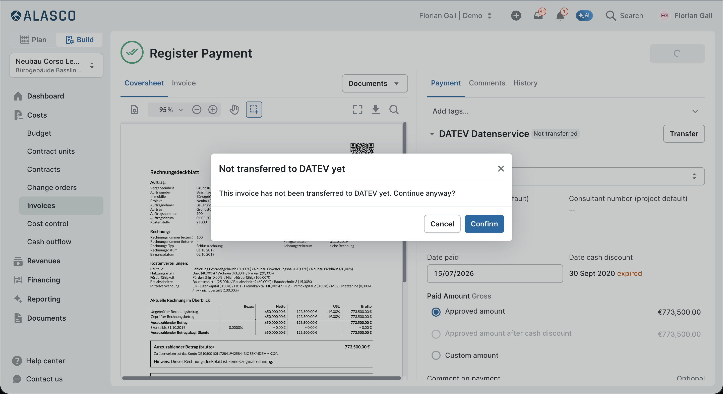Click the Dashboard home icon
Image resolution: width=723 pixels, height=394 pixels.
tap(18, 96)
